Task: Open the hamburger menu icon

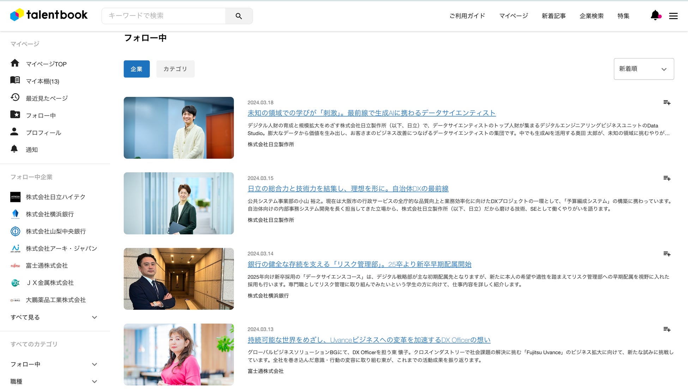Action: [x=673, y=16]
